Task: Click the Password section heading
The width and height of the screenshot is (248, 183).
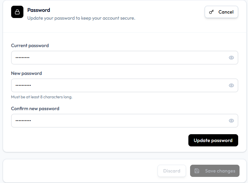Action: [x=39, y=10]
